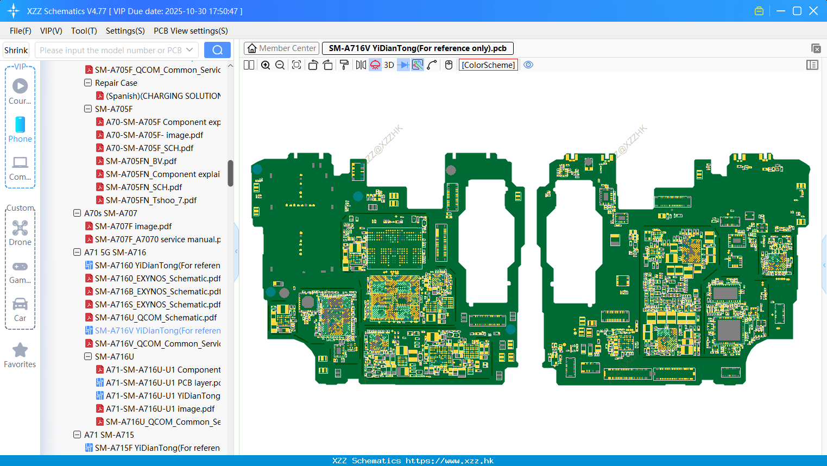The width and height of the screenshot is (827, 466).
Task: Open the PCB View settings(S) menu
Action: [191, 31]
